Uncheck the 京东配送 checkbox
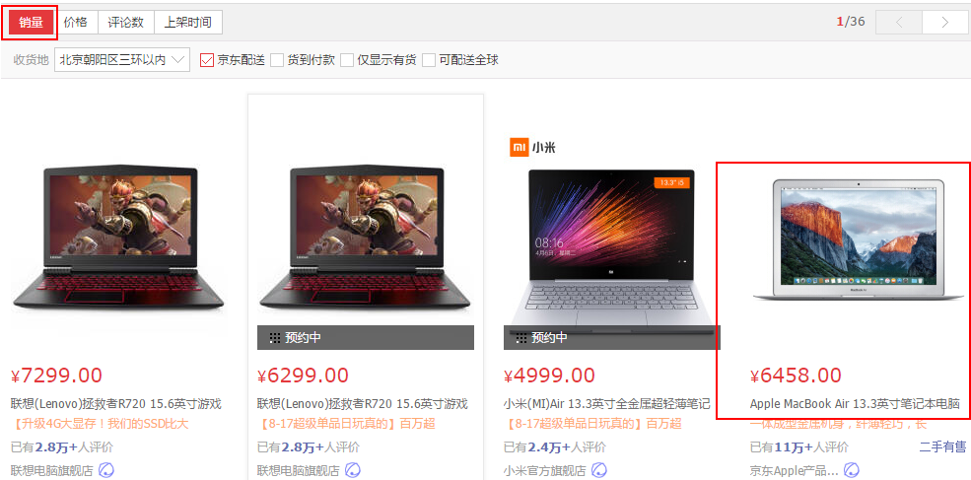Screen dimensions: 971x480 207,60
